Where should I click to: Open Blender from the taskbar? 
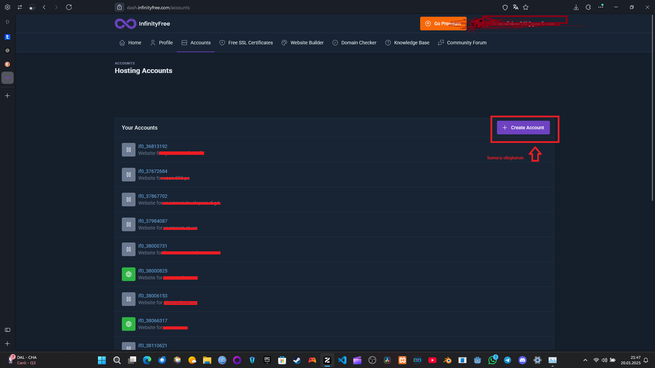[x=447, y=360]
